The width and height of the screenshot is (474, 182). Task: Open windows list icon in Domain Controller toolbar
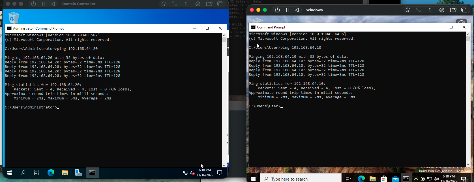point(220,4)
